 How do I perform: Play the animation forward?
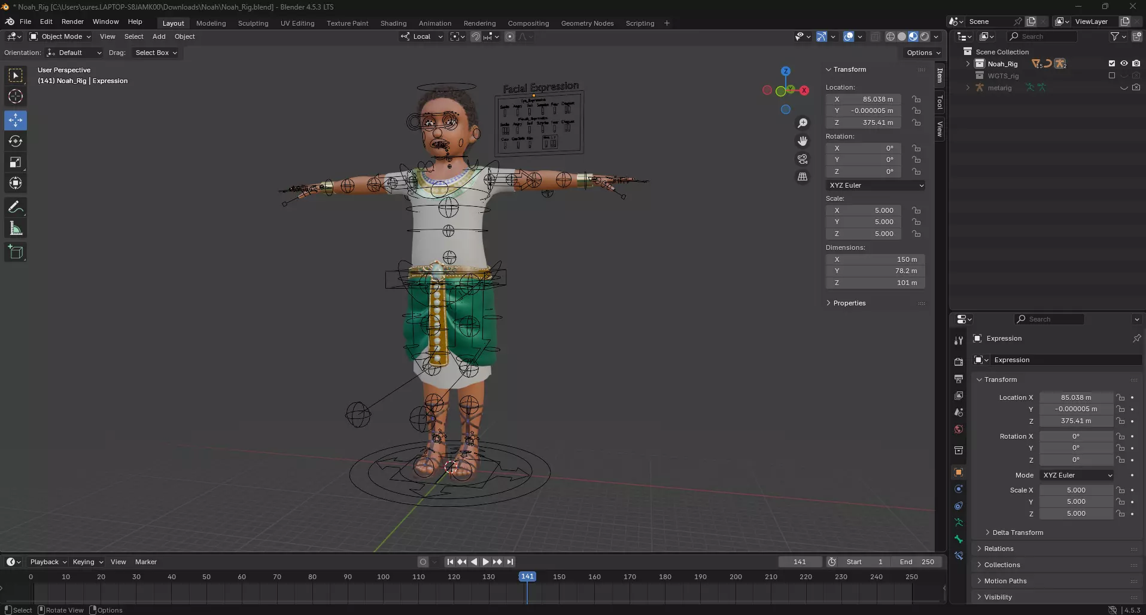(x=485, y=562)
